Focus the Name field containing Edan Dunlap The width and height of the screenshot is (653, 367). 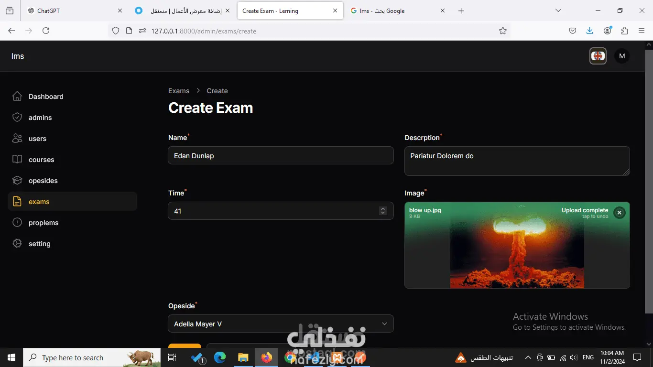click(281, 155)
